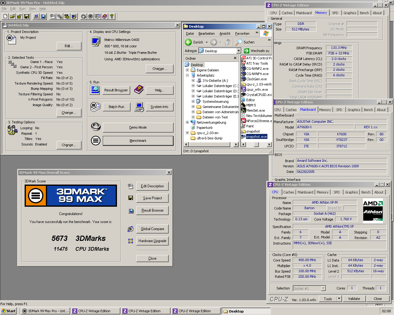Expand the Netzwerkumgebung tree node
Image resolution: width=394 pixels, height=315 pixels.
tap(187, 122)
